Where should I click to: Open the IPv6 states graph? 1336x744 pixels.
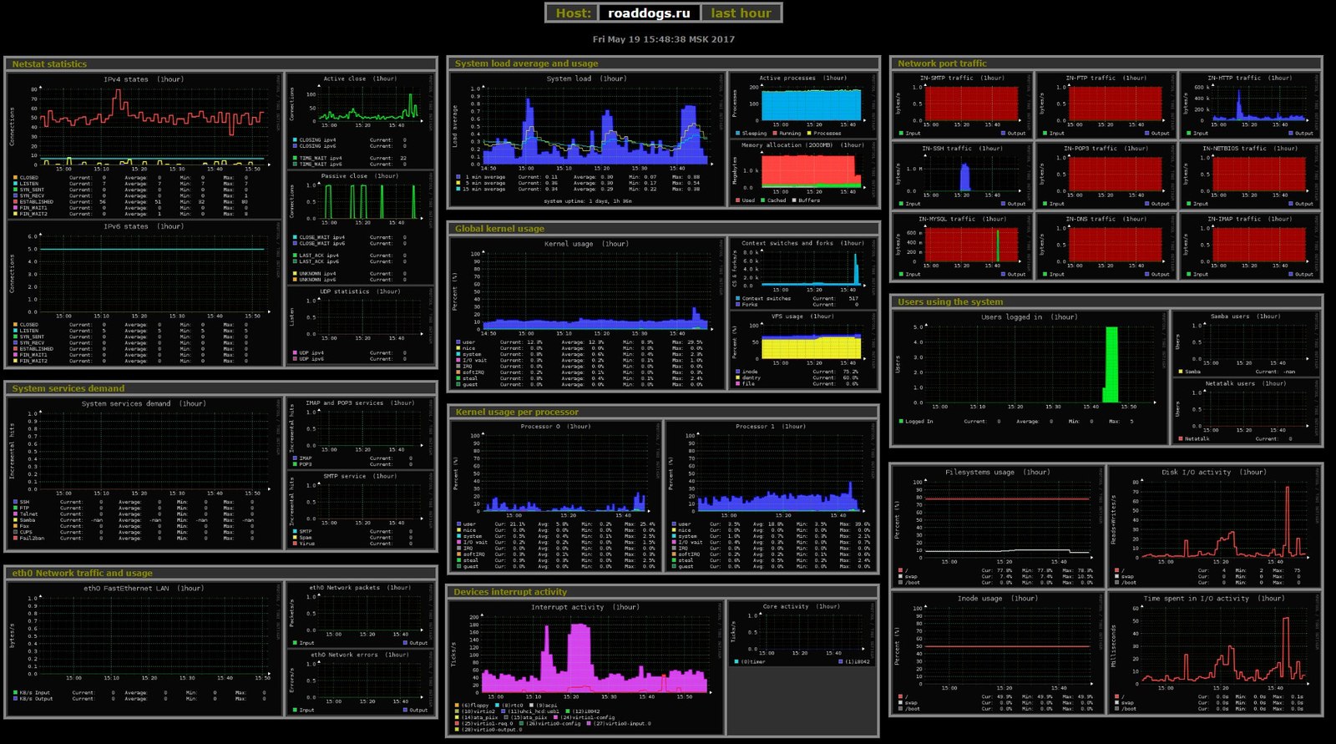click(144, 293)
